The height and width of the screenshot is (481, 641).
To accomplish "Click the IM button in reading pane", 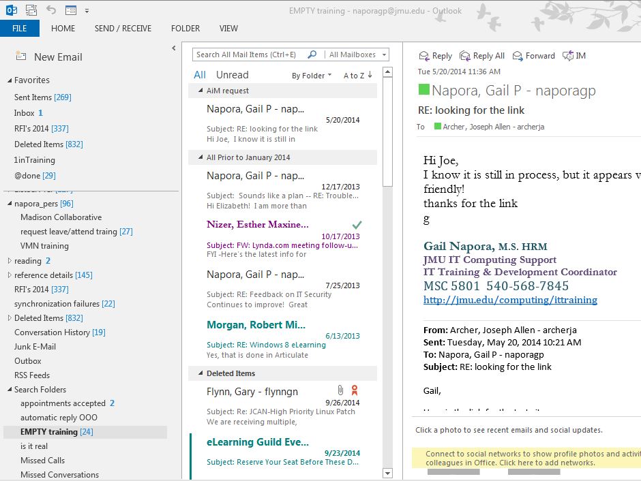I will point(574,56).
